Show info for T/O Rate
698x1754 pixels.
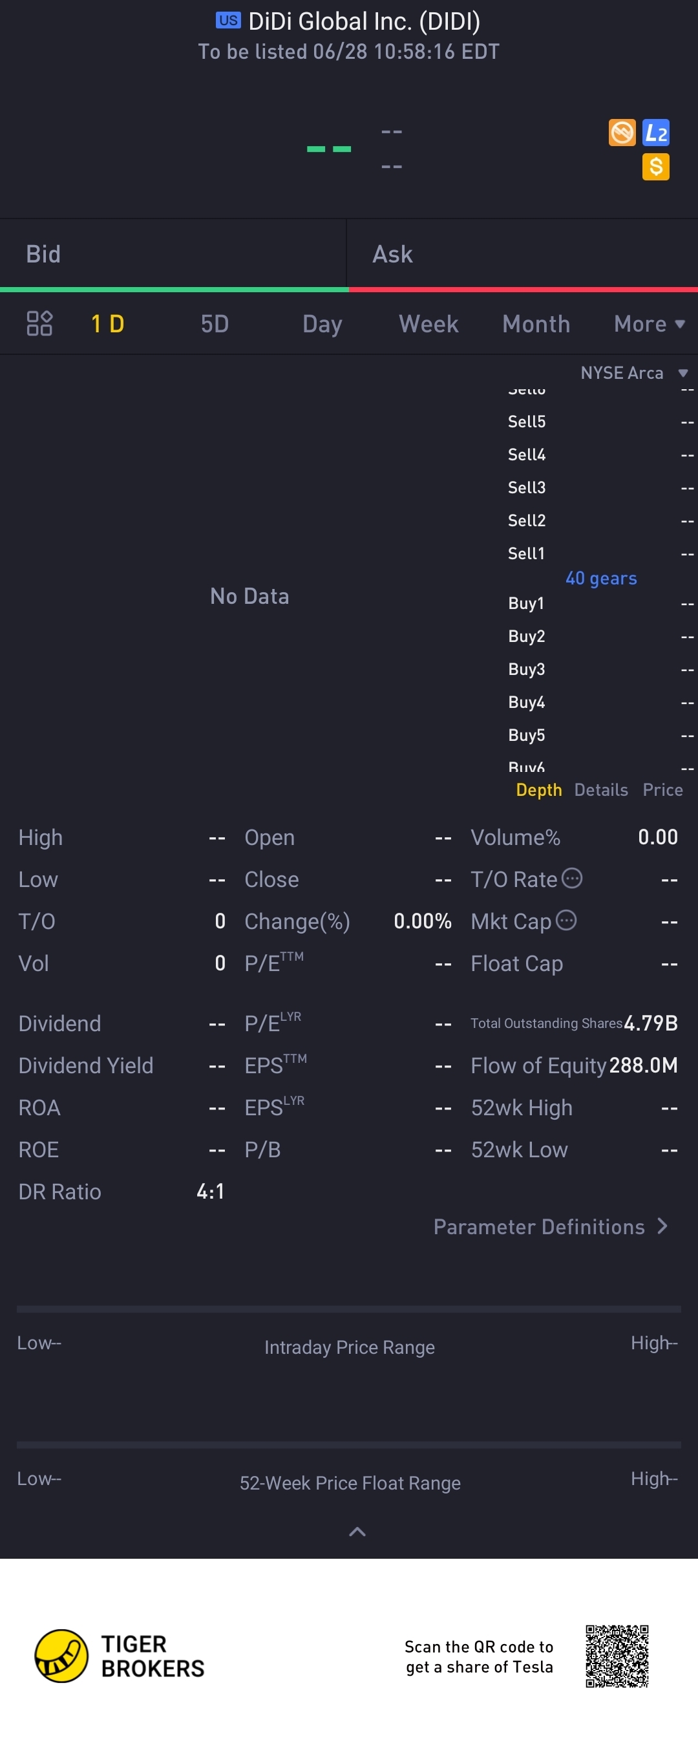point(572,879)
